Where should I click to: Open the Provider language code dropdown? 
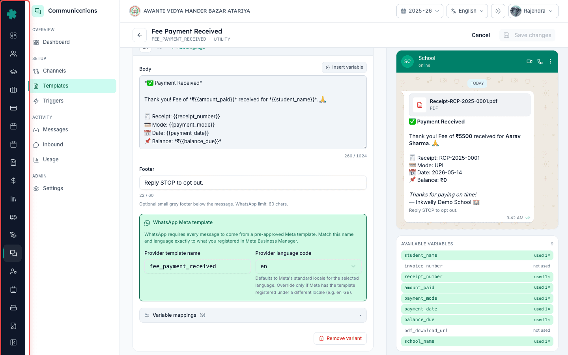coord(308,266)
